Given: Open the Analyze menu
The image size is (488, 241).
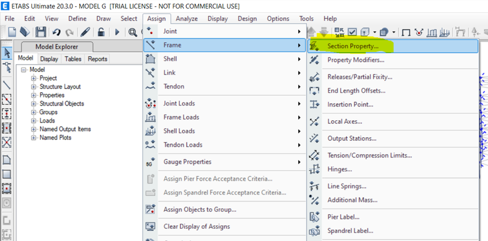Looking at the screenshot, I should pyautogui.click(x=187, y=19).
